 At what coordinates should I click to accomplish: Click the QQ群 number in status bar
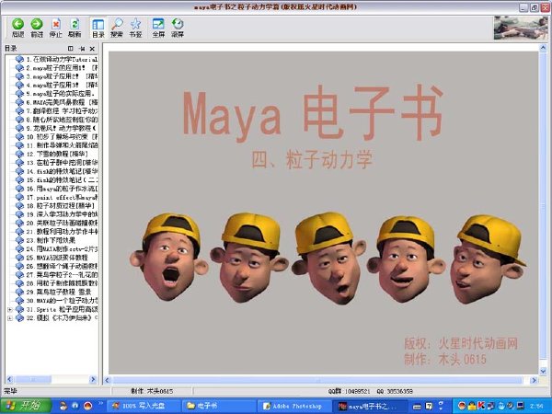tap(350, 391)
